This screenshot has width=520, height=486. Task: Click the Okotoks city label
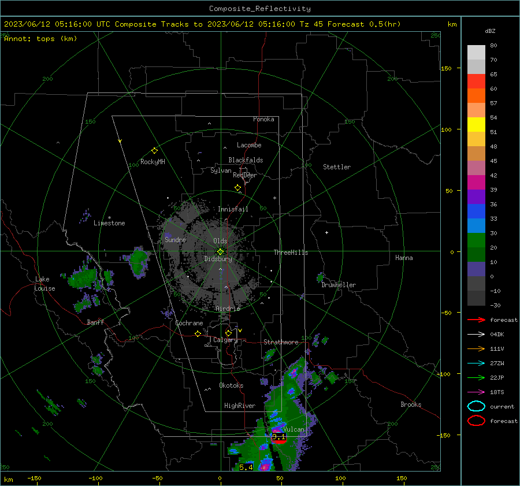click(231, 385)
